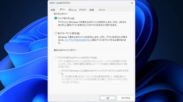Screen dimensions: 183x102
Task: Open the イベント tab
Action: [x=102, y=10]
